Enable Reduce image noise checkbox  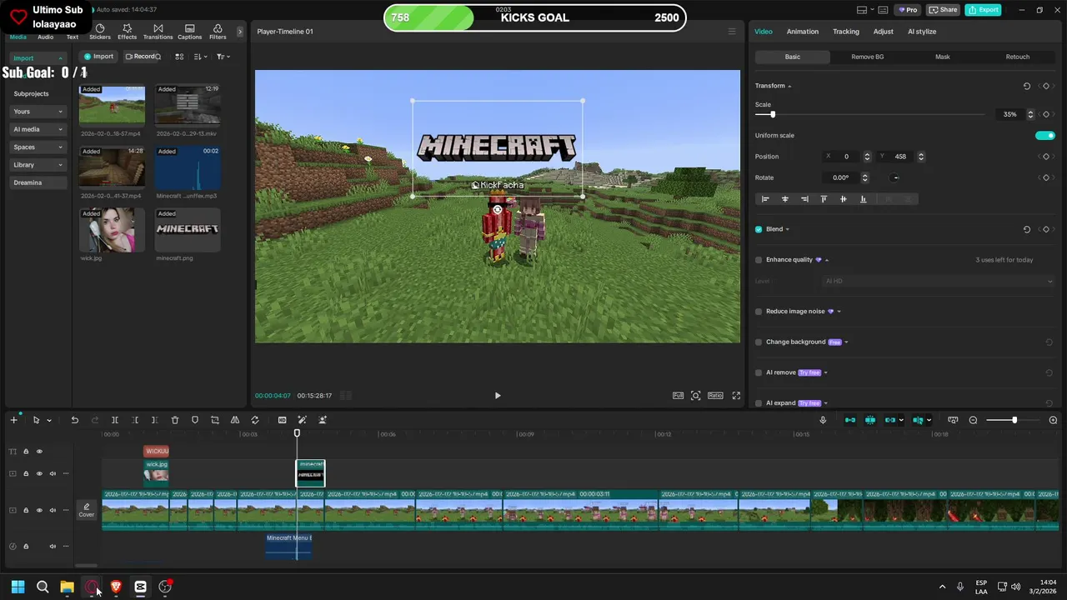click(759, 312)
